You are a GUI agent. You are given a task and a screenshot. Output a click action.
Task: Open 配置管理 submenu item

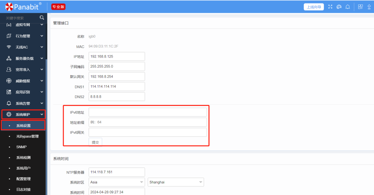click(x=23, y=179)
